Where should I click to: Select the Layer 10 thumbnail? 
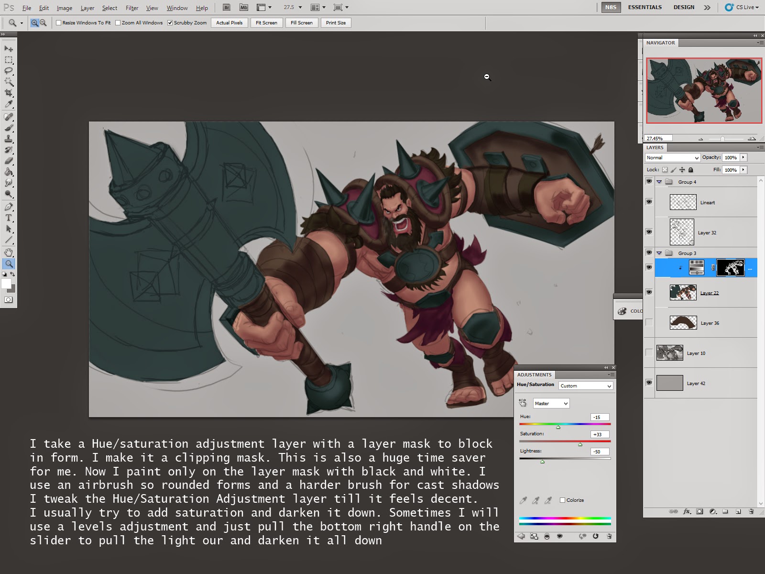pyautogui.click(x=669, y=353)
